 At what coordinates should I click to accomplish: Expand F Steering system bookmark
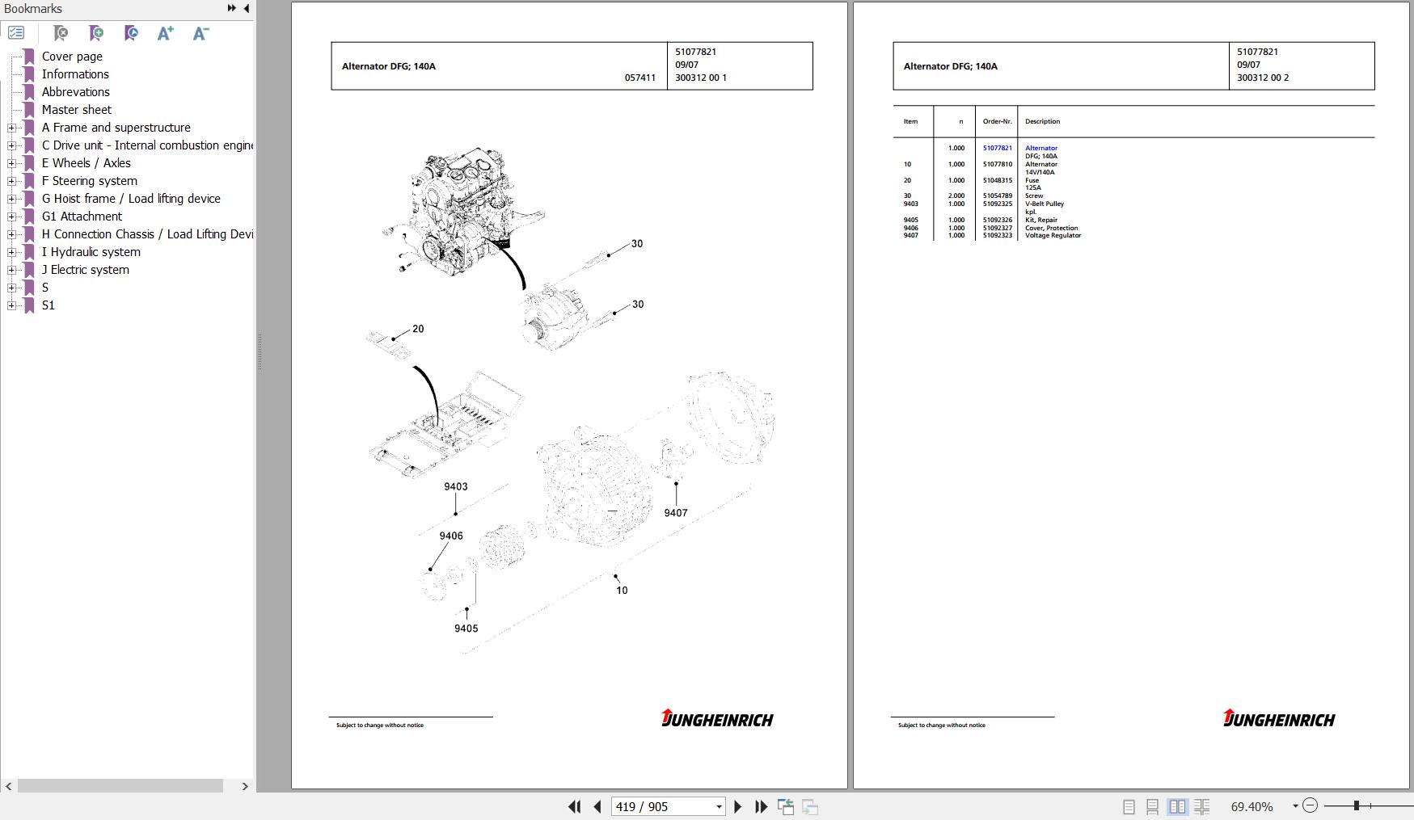(x=11, y=181)
